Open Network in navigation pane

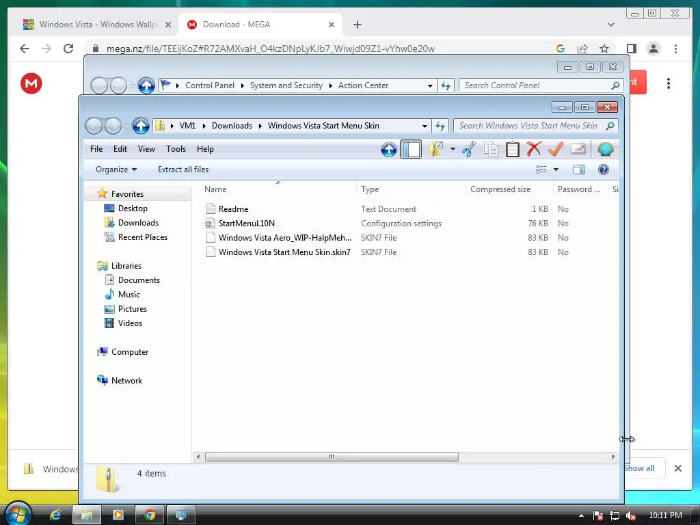pyautogui.click(x=126, y=380)
